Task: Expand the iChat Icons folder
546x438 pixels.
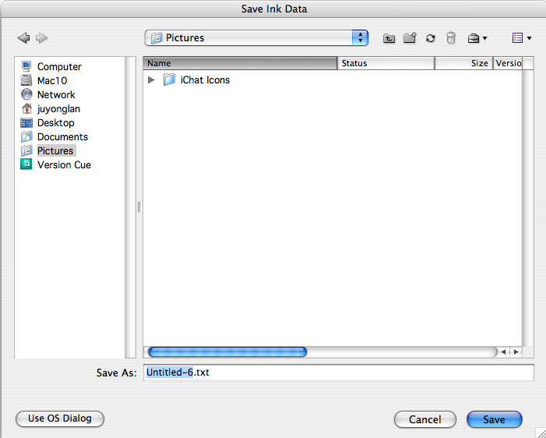Action: [152, 79]
